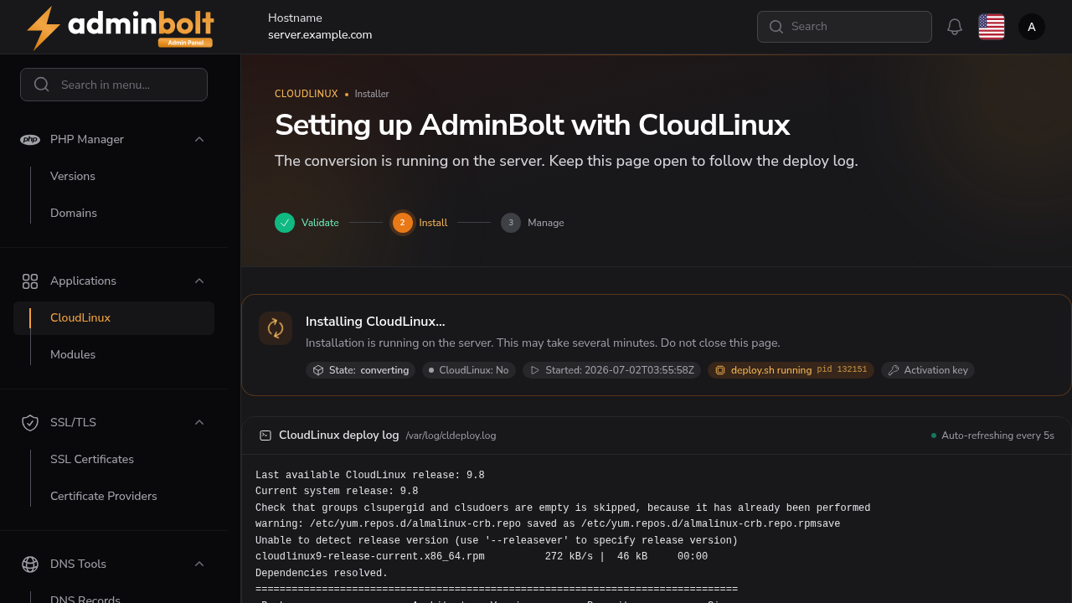1072x603 pixels.
Task: Click the Started timestamp badge
Action: 612,370
